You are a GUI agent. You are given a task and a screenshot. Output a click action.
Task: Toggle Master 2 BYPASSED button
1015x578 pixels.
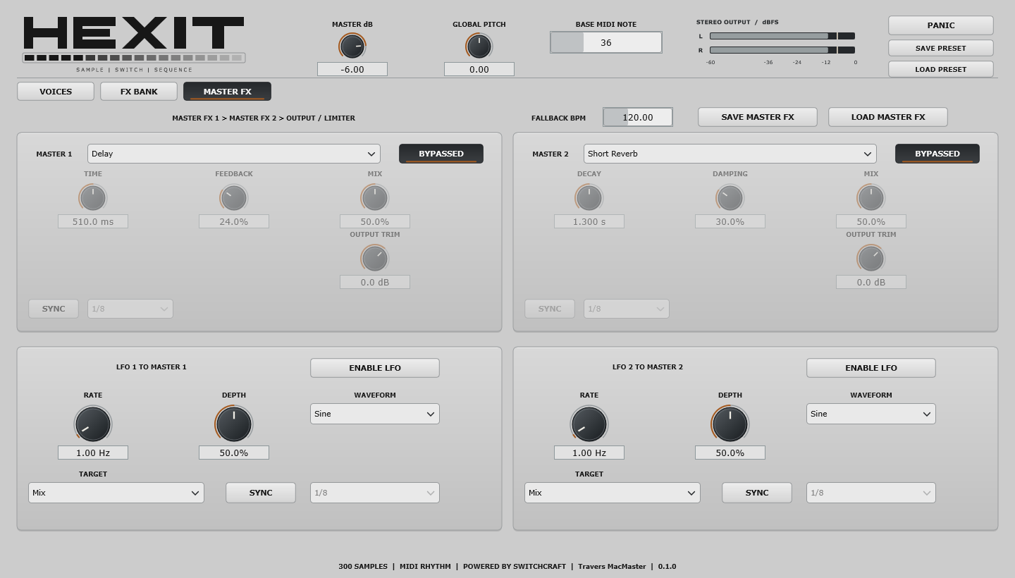(937, 154)
